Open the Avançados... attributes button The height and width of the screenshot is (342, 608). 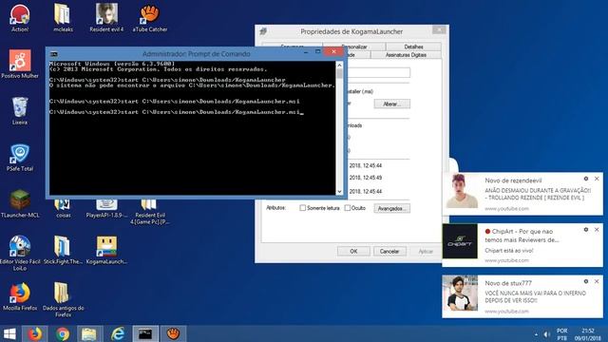(391, 209)
